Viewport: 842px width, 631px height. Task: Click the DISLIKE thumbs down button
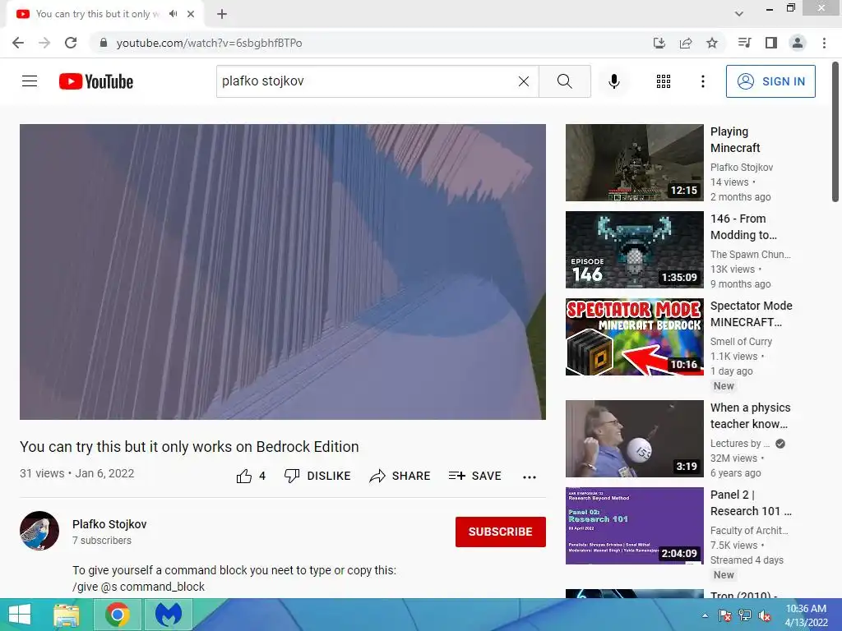click(x=317, y=476)
